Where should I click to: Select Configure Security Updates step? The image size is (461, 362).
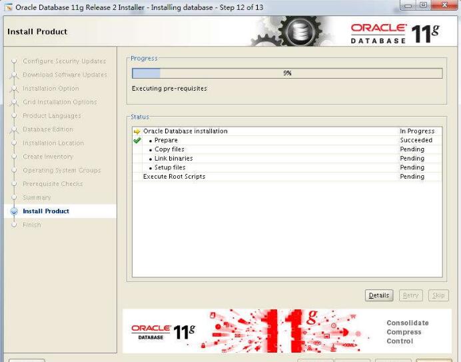pos(64,61)
